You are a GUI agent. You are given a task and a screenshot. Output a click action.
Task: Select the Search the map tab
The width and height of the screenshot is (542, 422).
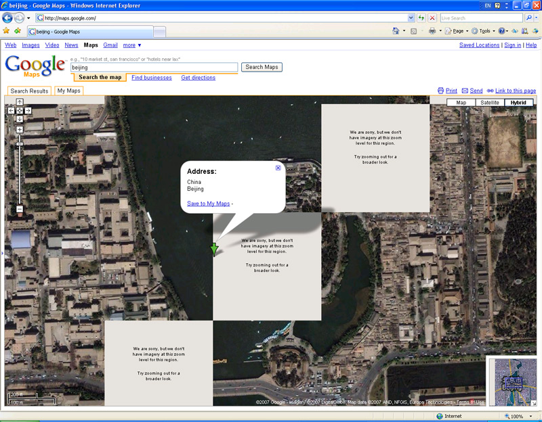click(x=100, y=77)
